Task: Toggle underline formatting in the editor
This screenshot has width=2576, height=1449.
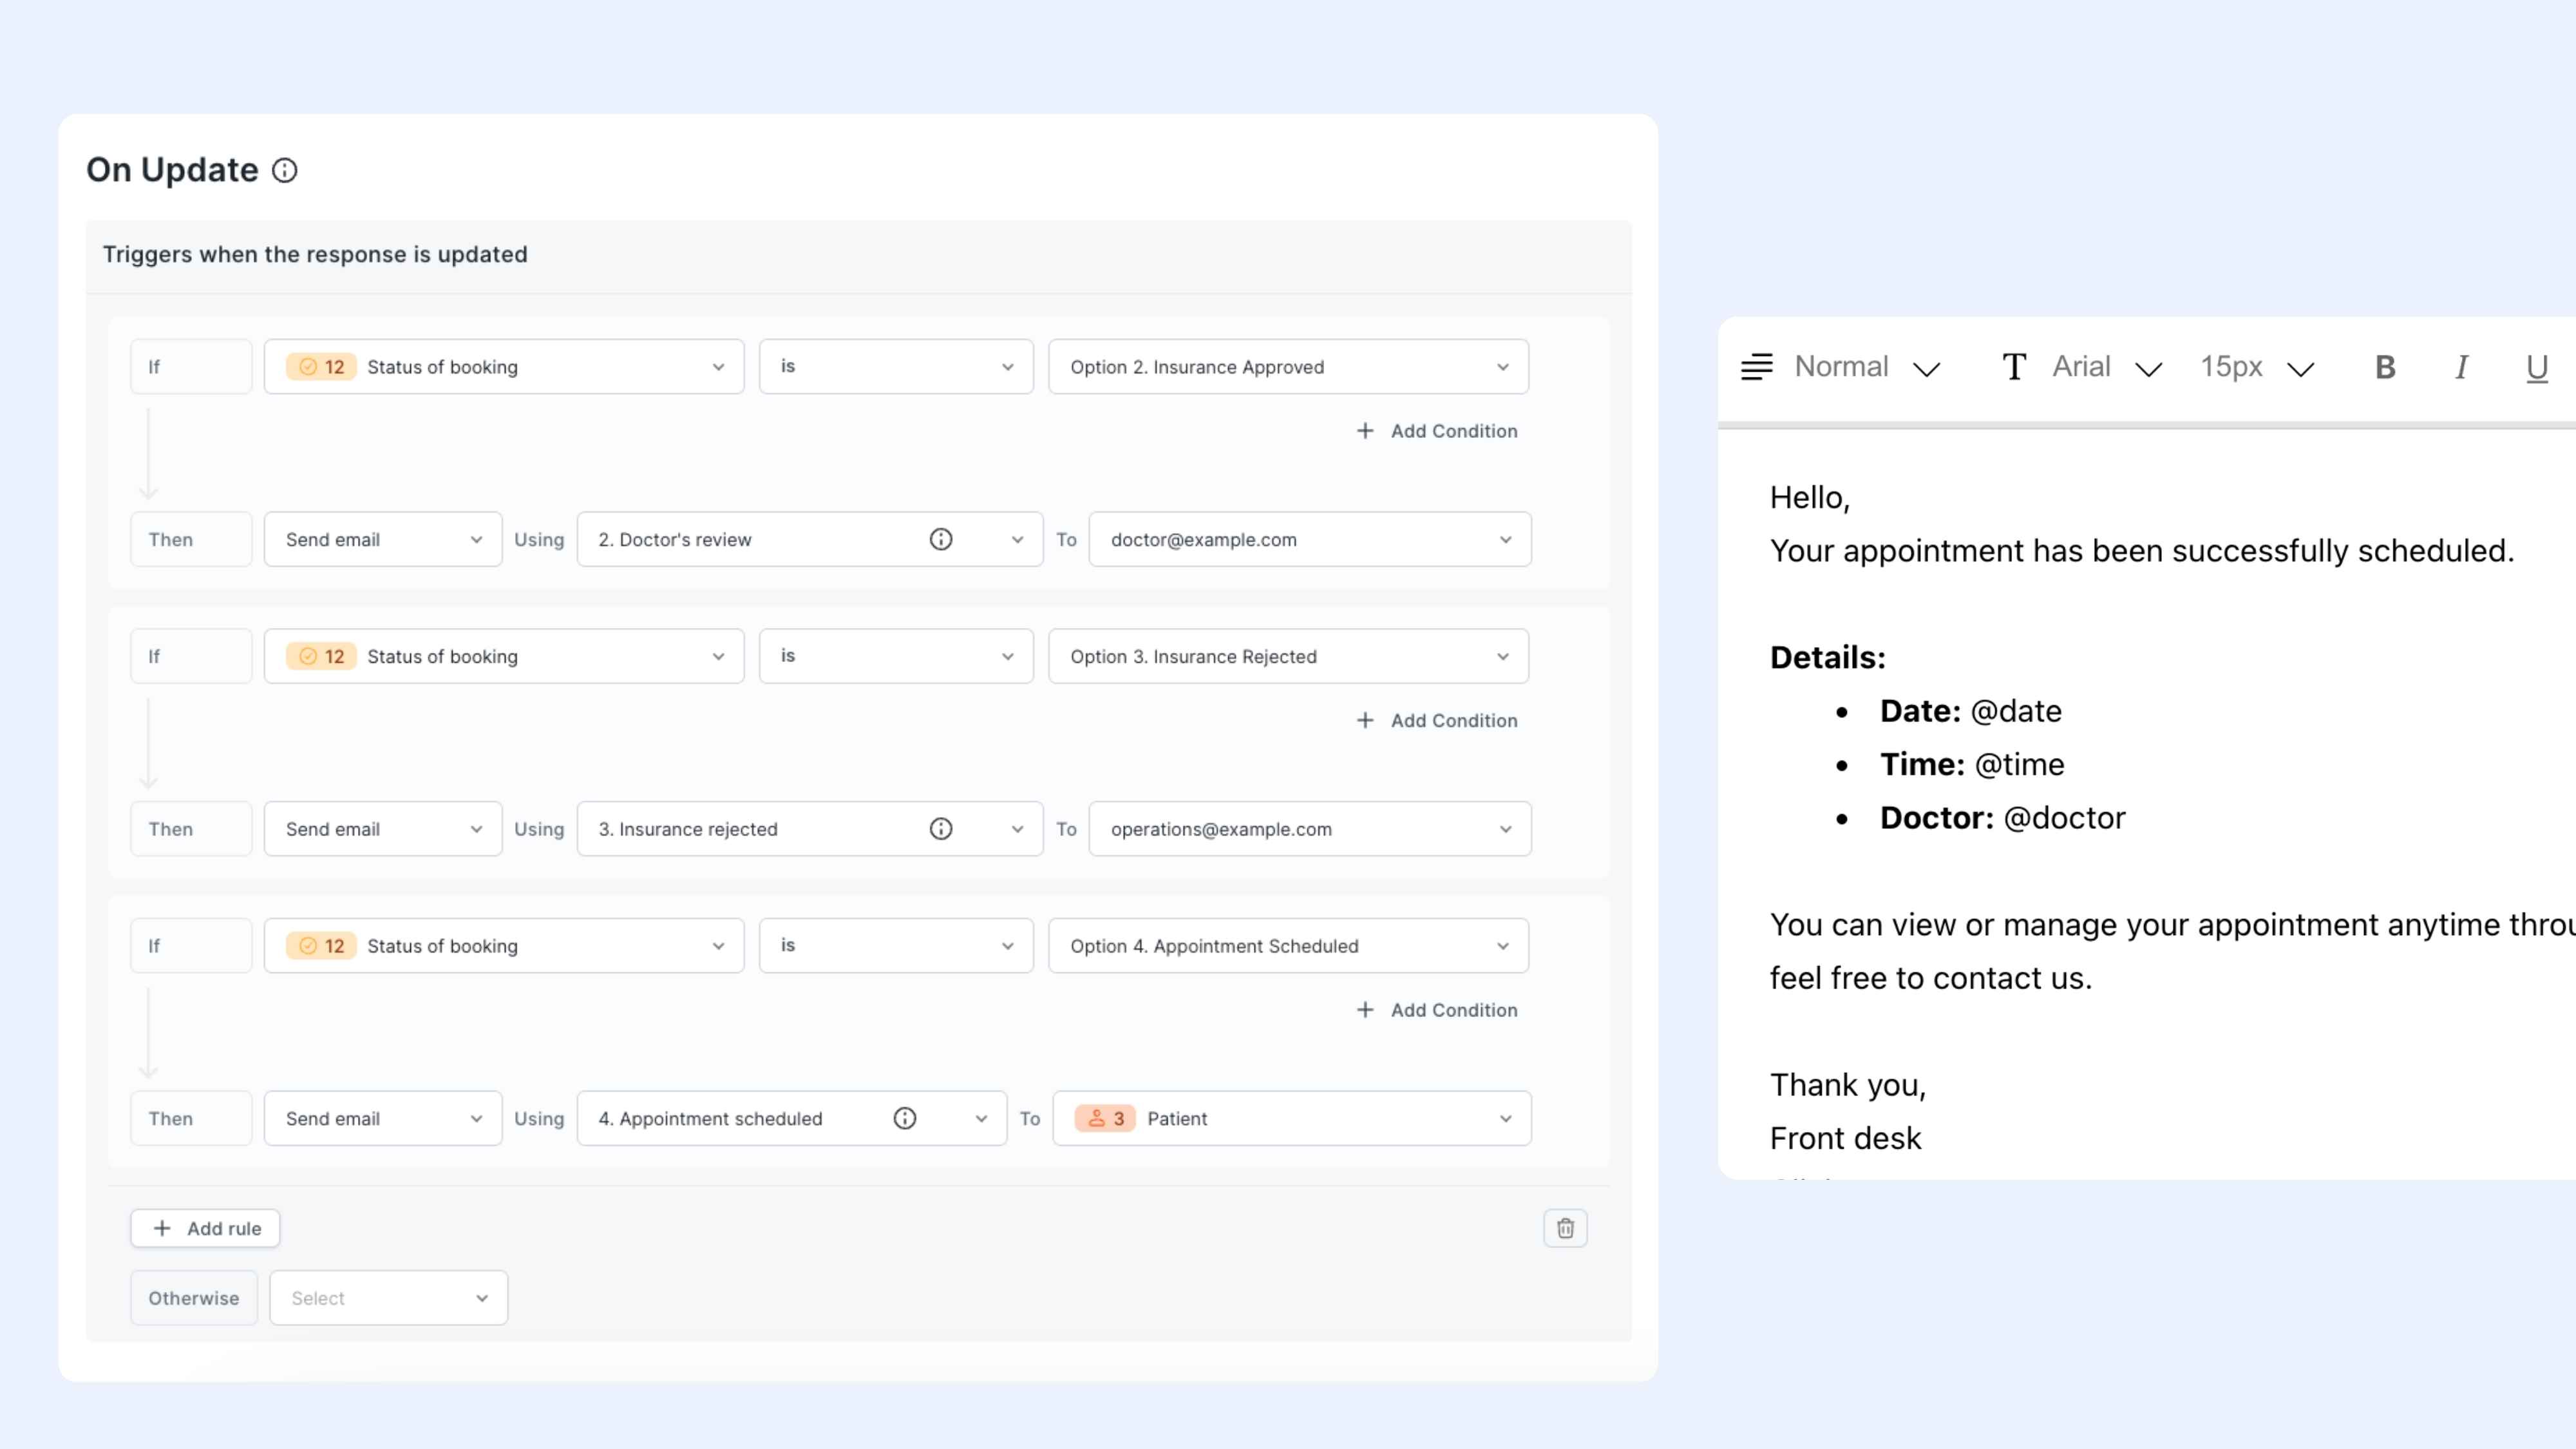Action: [x=2536, y=368]
